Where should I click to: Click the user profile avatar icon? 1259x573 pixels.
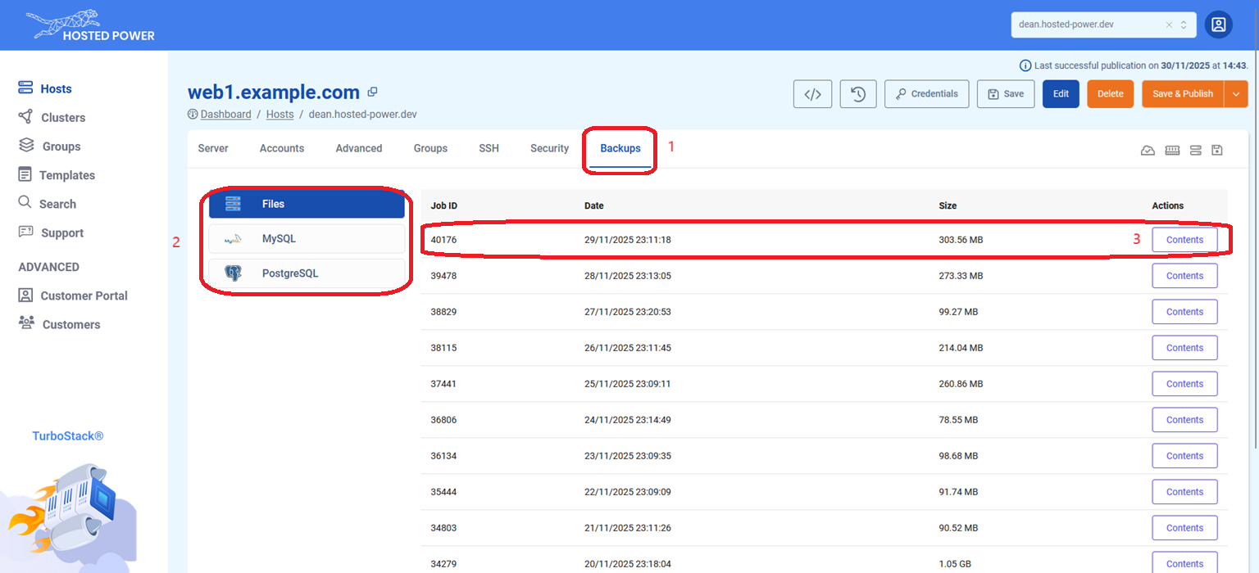[1218, 25]
